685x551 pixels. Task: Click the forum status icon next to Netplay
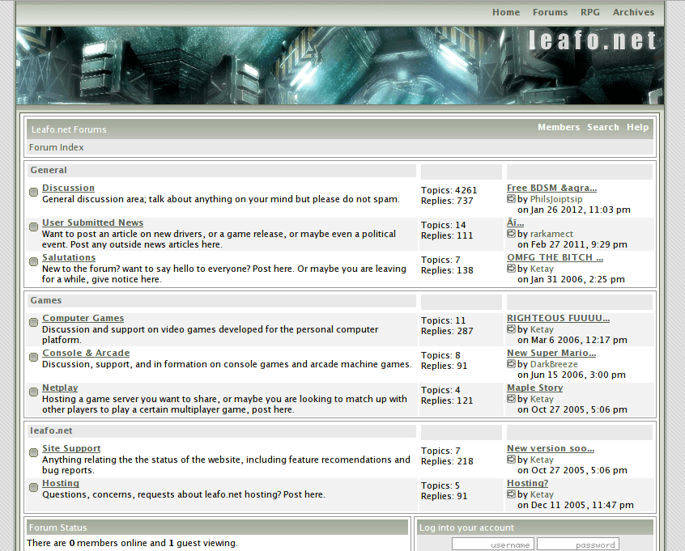[x=33, y=392]
